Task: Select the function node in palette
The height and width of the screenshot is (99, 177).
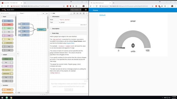Action: point(8,90)
